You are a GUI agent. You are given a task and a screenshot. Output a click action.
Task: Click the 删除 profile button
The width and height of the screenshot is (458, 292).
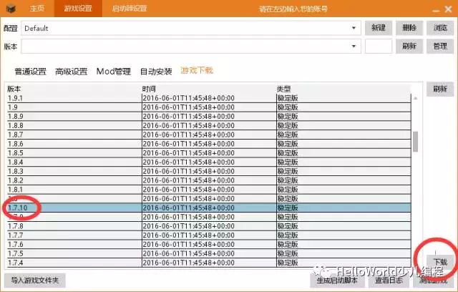point(409,28)
